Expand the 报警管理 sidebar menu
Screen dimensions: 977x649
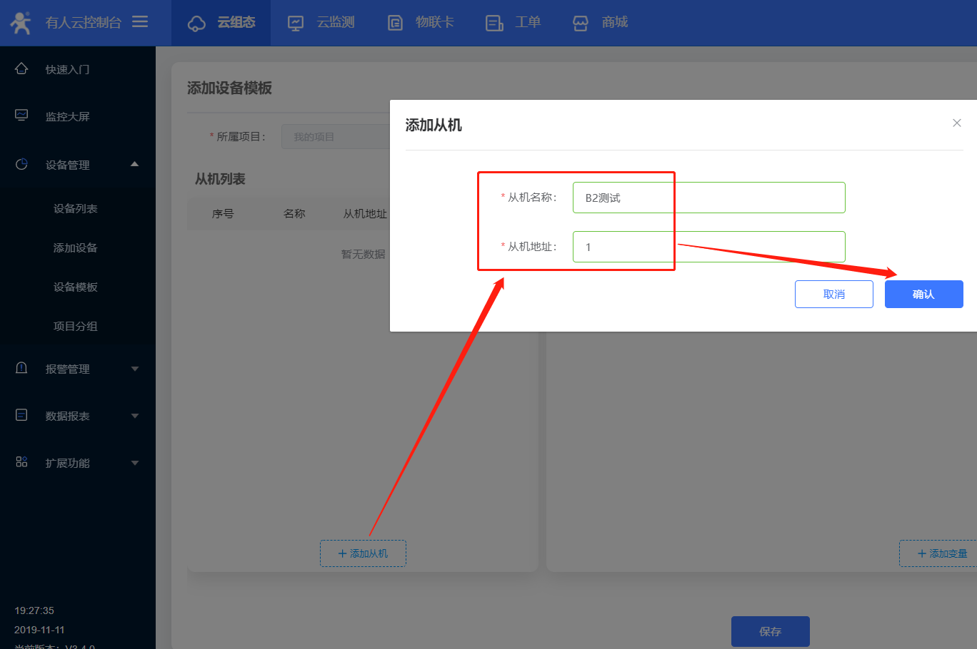[134, 369]
